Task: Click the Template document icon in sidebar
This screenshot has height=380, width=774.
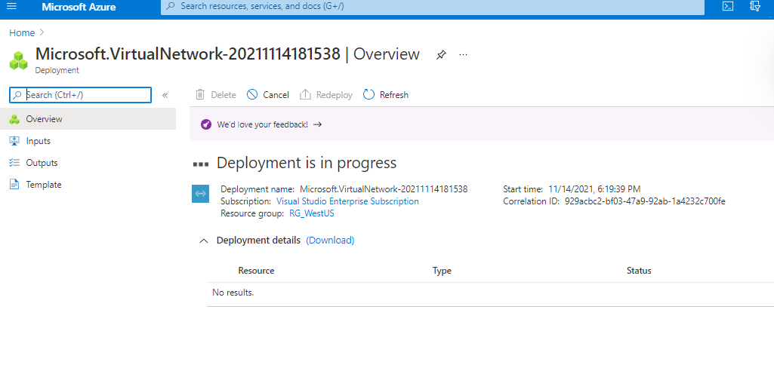Action: [x=14, y=185]
